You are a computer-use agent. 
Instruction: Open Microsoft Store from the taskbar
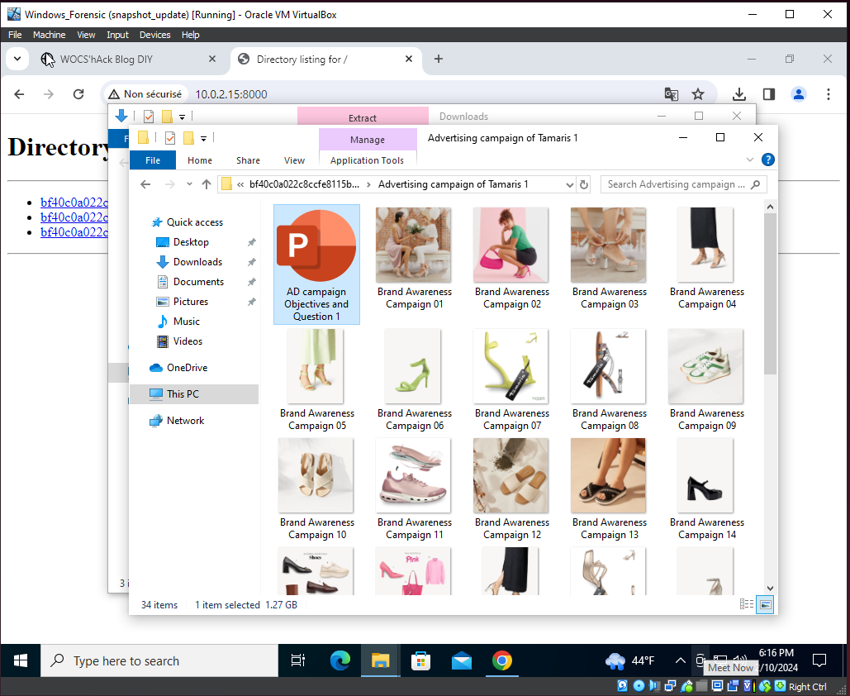click(x=421, y=660)
